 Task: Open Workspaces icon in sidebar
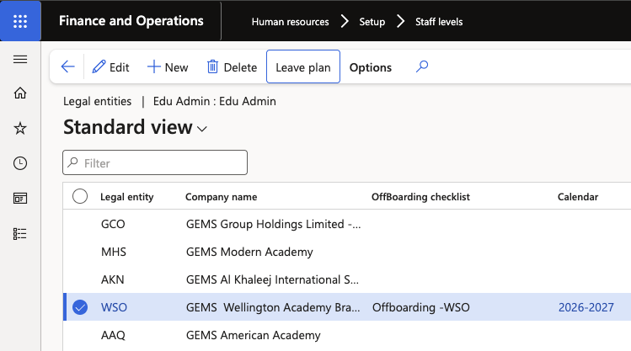[20, 198]
